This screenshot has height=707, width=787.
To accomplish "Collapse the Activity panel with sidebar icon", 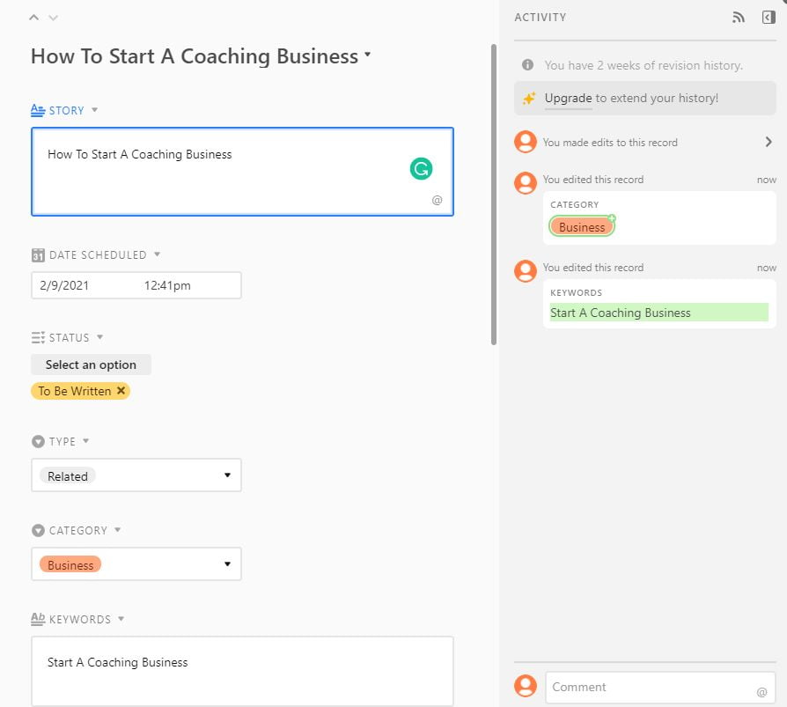I will pyautogui.click(x=768, y=18).
